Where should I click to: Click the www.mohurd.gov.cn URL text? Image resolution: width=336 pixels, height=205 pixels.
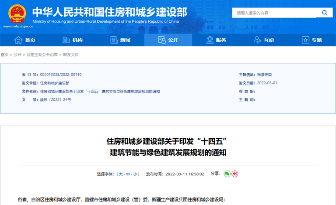coord(18,27)
